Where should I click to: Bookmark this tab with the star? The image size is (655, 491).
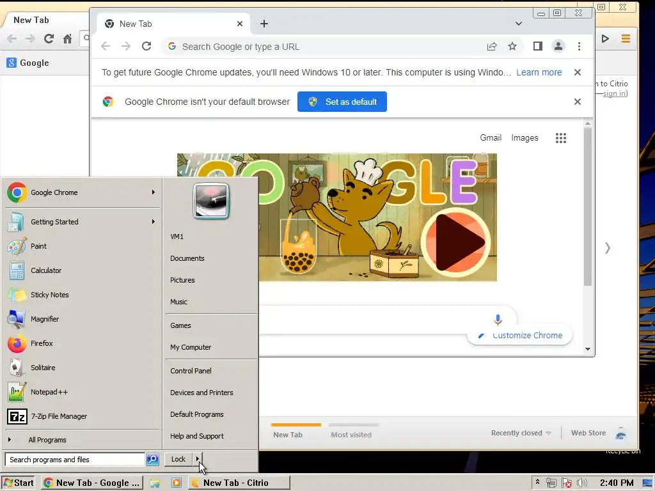512,46
